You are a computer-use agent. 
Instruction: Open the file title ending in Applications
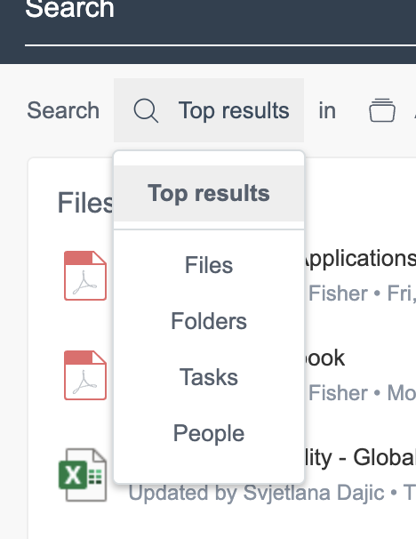360,259
